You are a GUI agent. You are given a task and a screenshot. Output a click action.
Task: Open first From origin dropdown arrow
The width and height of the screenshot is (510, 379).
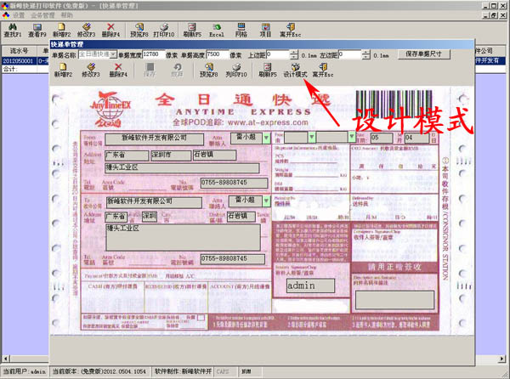click(312, 137)
